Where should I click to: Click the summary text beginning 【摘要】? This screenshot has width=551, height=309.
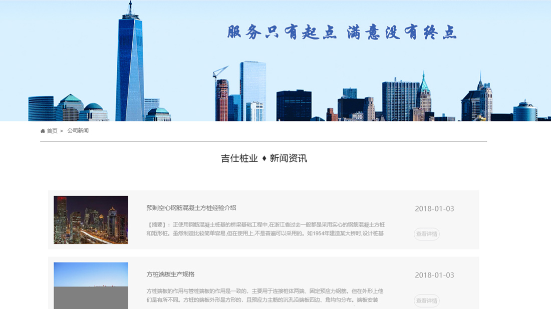pos(265,229)
